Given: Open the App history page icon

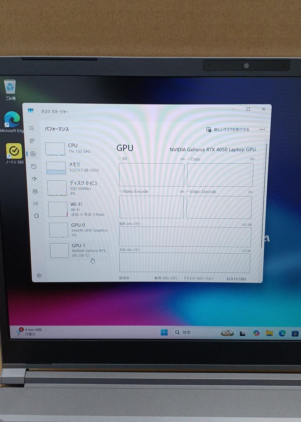Looking at the screenshot, I should click(x=34, y=166).
